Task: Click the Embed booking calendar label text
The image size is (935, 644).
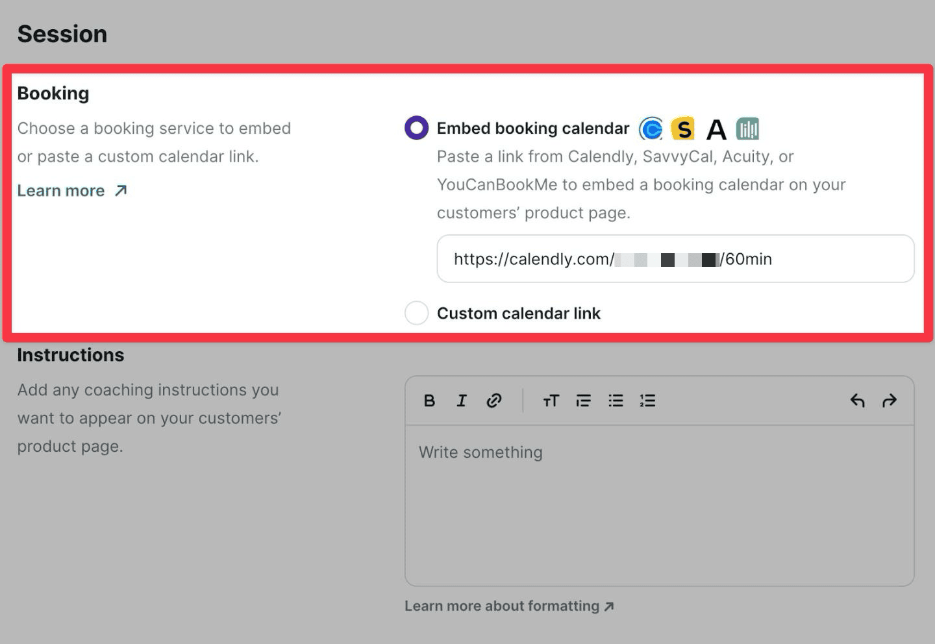Action: pos(533,129)
